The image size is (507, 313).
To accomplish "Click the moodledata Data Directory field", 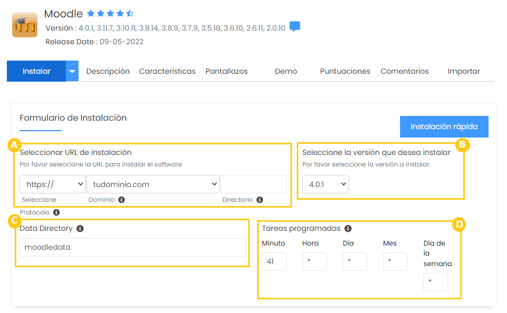I will (133, 247).
